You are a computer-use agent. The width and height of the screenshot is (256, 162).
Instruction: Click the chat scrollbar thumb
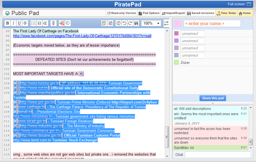click(250, 142)
